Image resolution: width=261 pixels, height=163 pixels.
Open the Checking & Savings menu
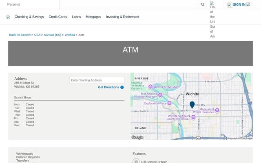coord(29,17)
